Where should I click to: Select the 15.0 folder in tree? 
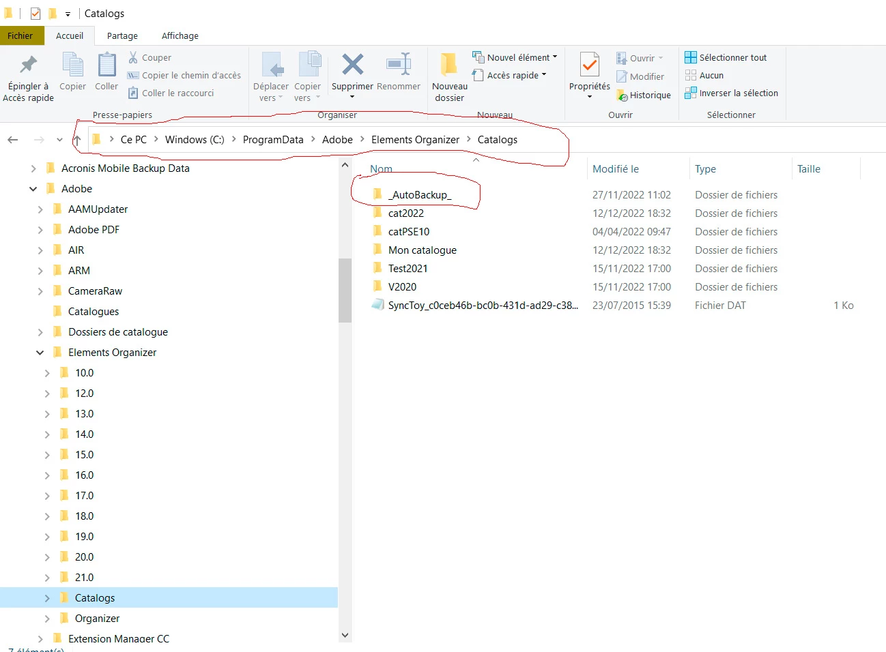pos(84,455)
